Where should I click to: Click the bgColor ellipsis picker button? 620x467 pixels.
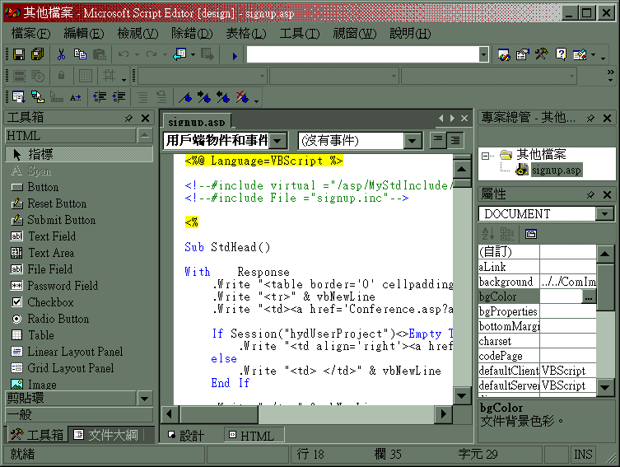coord(589,297)
